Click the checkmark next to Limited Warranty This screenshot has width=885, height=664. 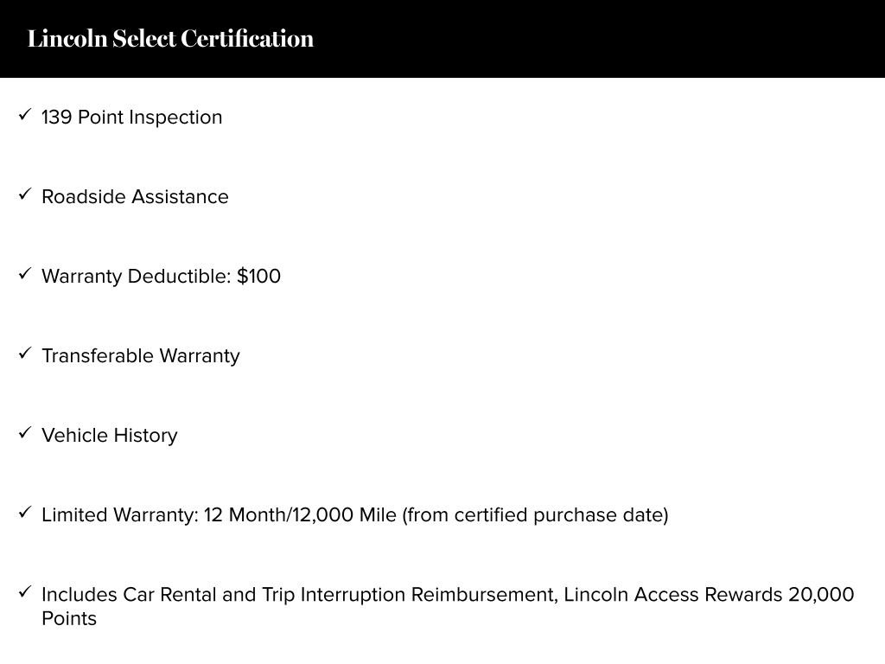[x=25, y=512]
